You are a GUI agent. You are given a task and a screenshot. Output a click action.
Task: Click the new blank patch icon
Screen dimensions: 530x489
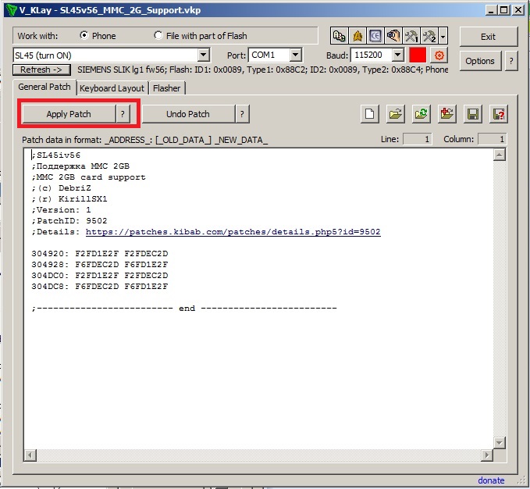(371, 114)
